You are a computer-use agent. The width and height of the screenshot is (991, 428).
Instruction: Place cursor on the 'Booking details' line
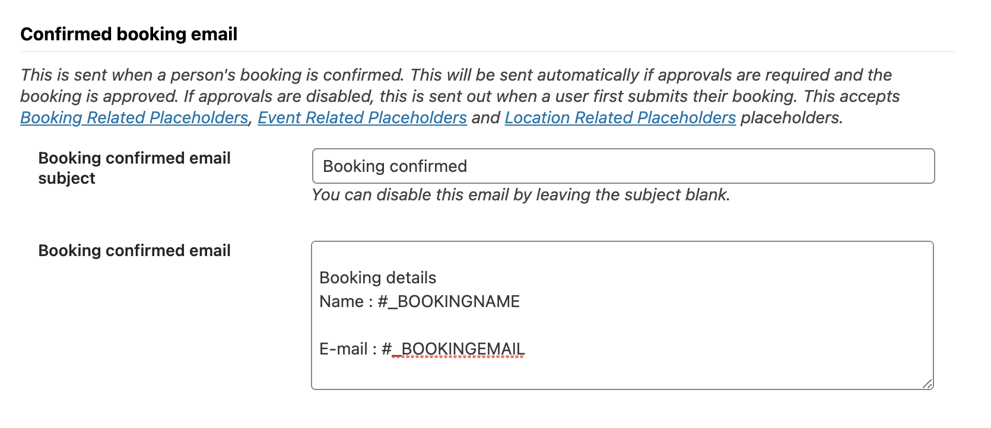378,278
